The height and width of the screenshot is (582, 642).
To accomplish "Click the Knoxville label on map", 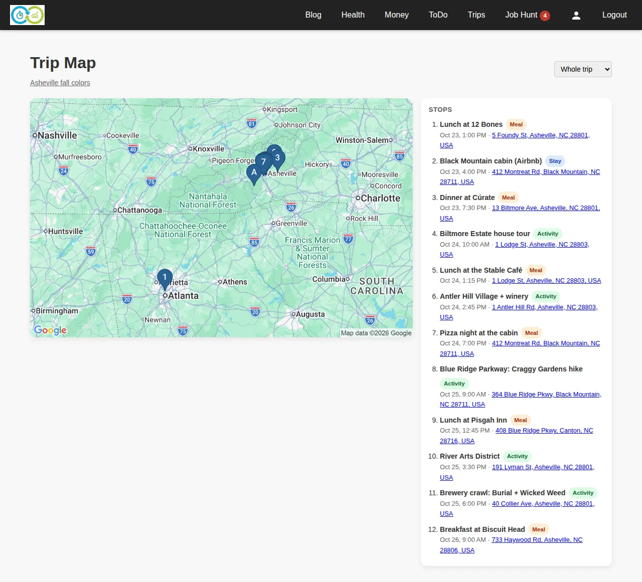I will [209, 149].
